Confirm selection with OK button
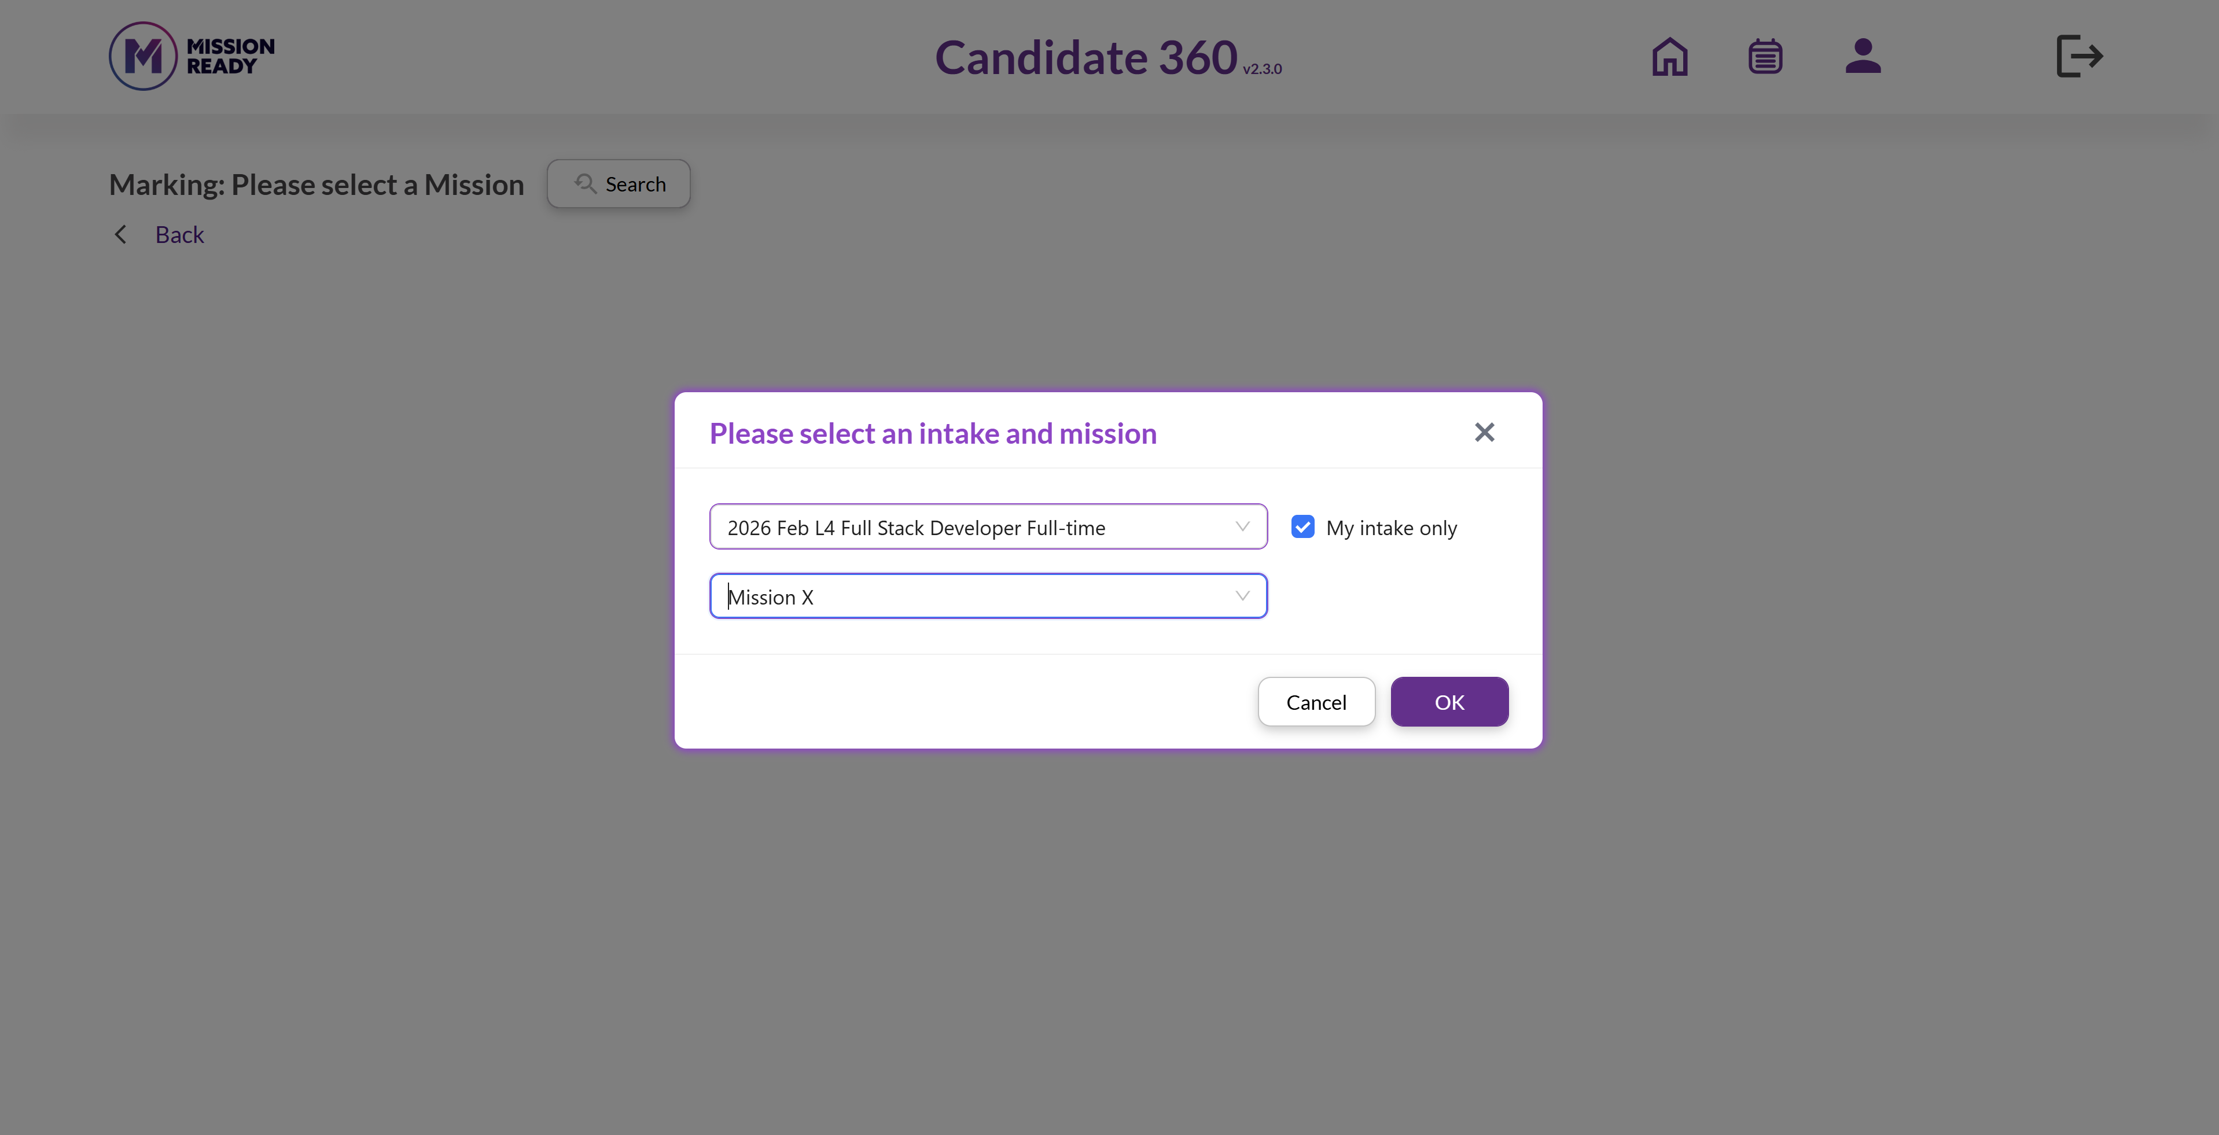The height and width of the screenshot is (1135, 2219). pyautogui.click(x=1449, y=702)
